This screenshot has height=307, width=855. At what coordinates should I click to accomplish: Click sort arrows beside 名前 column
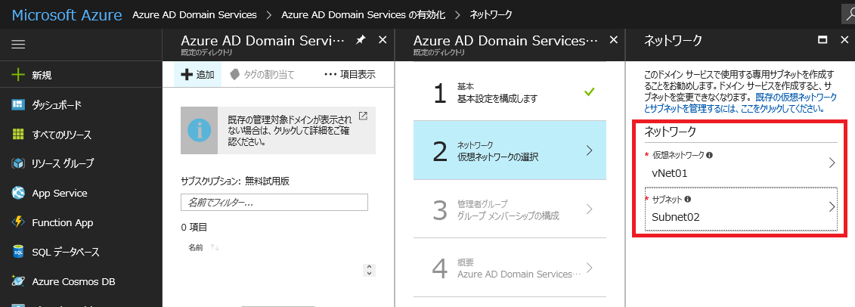coord(215,248)
